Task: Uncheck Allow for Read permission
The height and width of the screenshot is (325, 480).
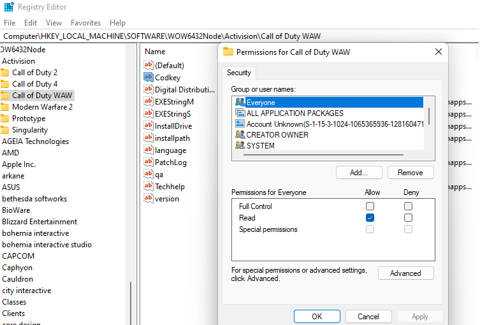Action: click(x=370, y=217)
